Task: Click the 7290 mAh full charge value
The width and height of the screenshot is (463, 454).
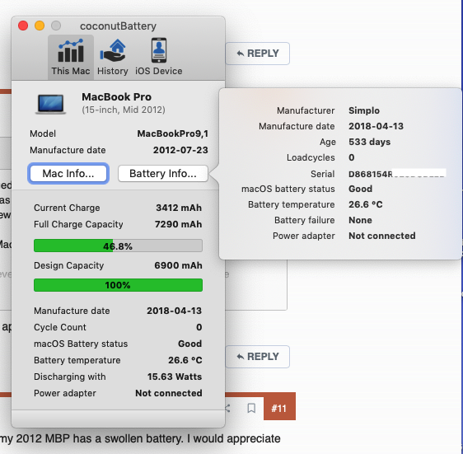Action: pyautogui.click(x=178, y=224)
